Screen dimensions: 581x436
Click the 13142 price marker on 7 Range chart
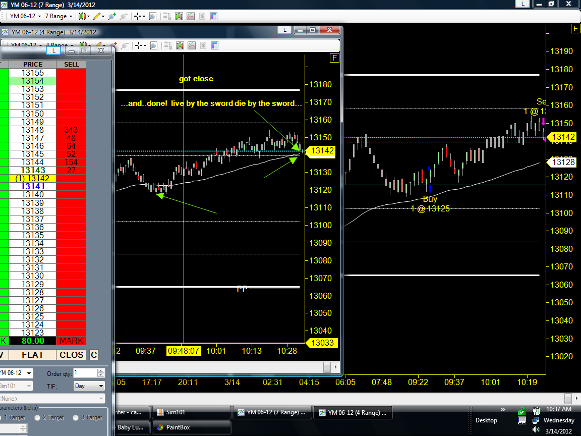(561, 137)
